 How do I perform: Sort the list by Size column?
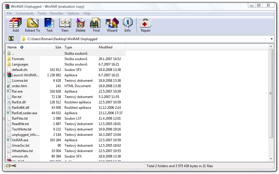coord(51,47)
